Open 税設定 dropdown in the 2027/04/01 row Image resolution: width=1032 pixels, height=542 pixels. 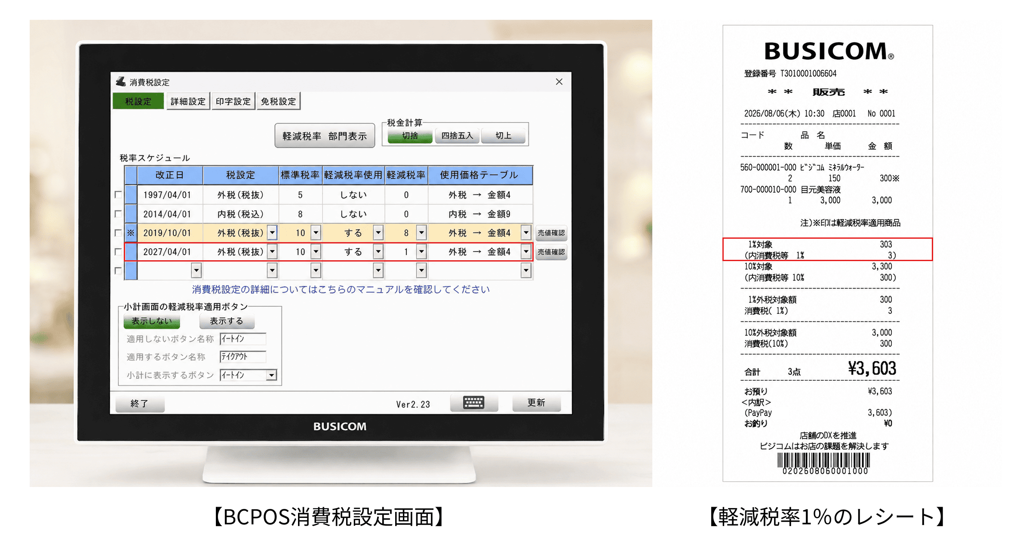272,252
